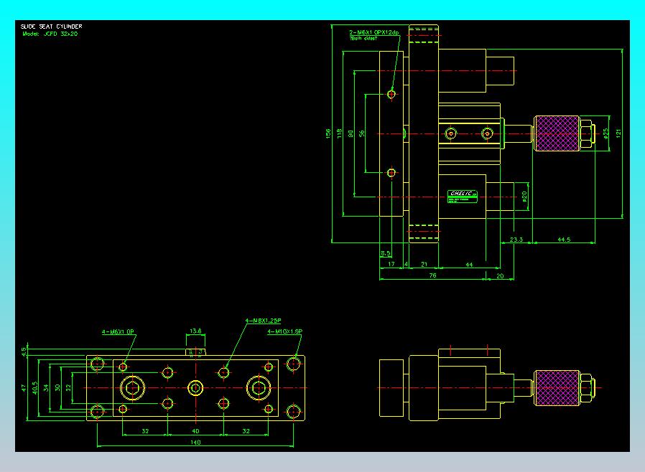
Task: Click the 140 overall length dimension
Action: pyautogui.click(x=195, y=443)
